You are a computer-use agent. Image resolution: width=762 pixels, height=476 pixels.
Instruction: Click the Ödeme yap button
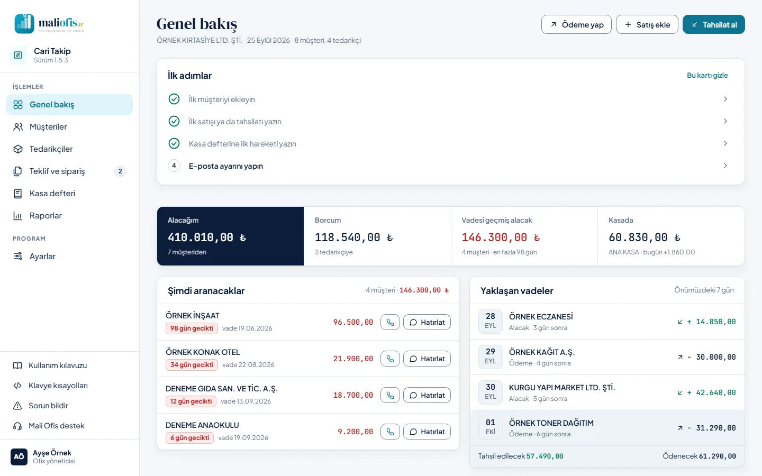[576, 24]
